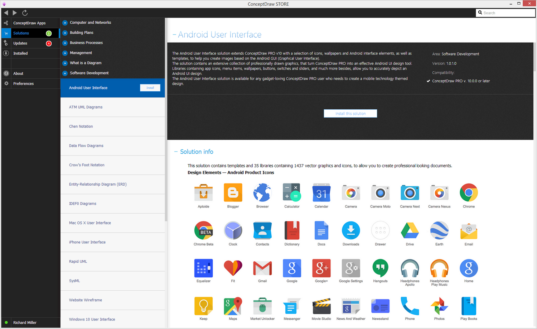537x329 pixels.
Task: Open Windows 10 User Interface solution
Action: 112,319
